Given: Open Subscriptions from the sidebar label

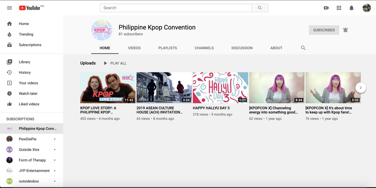Looking at the screenshot, I should (30, 45).
